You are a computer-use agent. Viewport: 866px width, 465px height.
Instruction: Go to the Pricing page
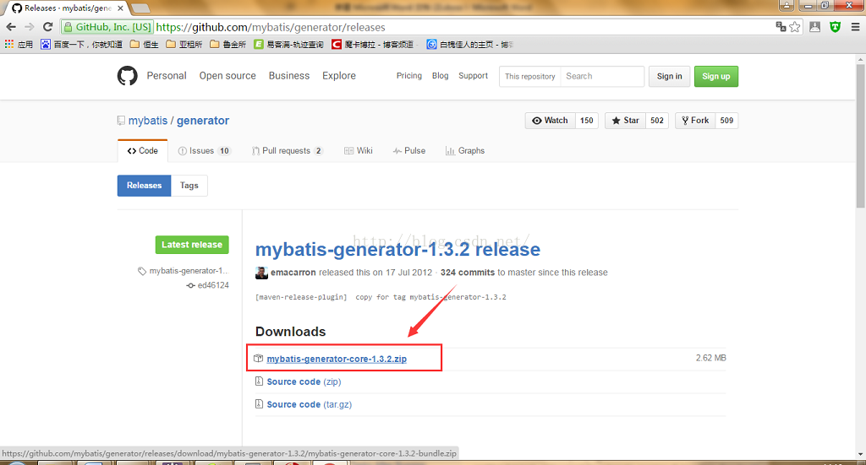point(408,76)
